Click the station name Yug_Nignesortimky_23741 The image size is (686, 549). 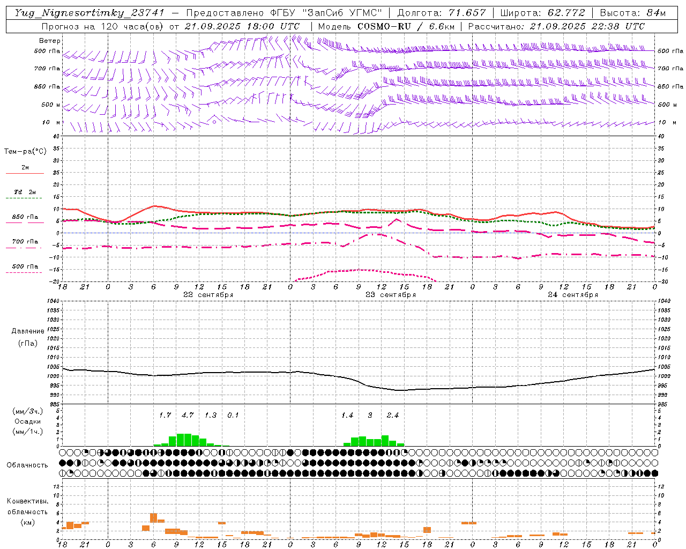[x=89, y=13]
